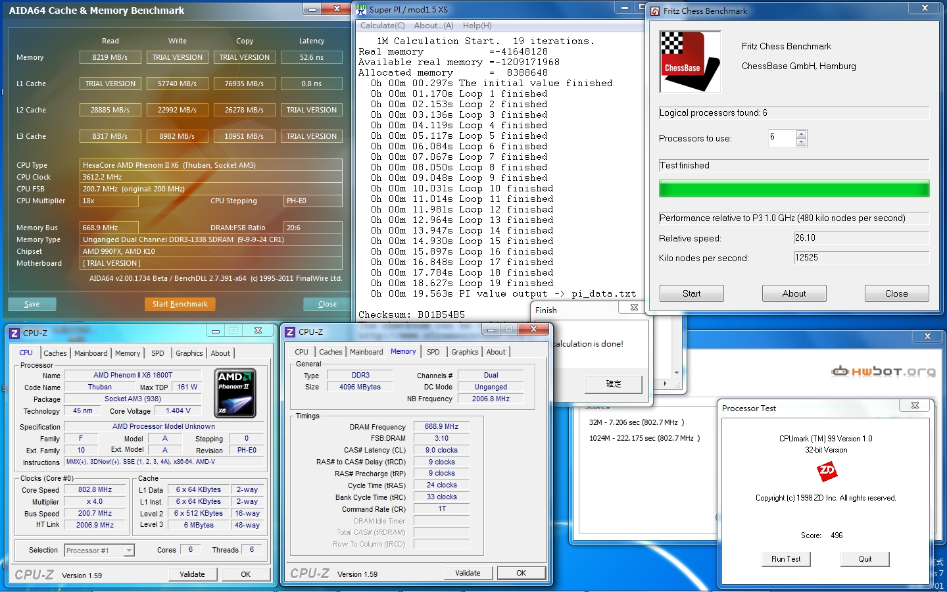Click the CPU Name field AMD Phenom II X6 1600T
This screenshot has height=592, width=947.
coord(133,375)
